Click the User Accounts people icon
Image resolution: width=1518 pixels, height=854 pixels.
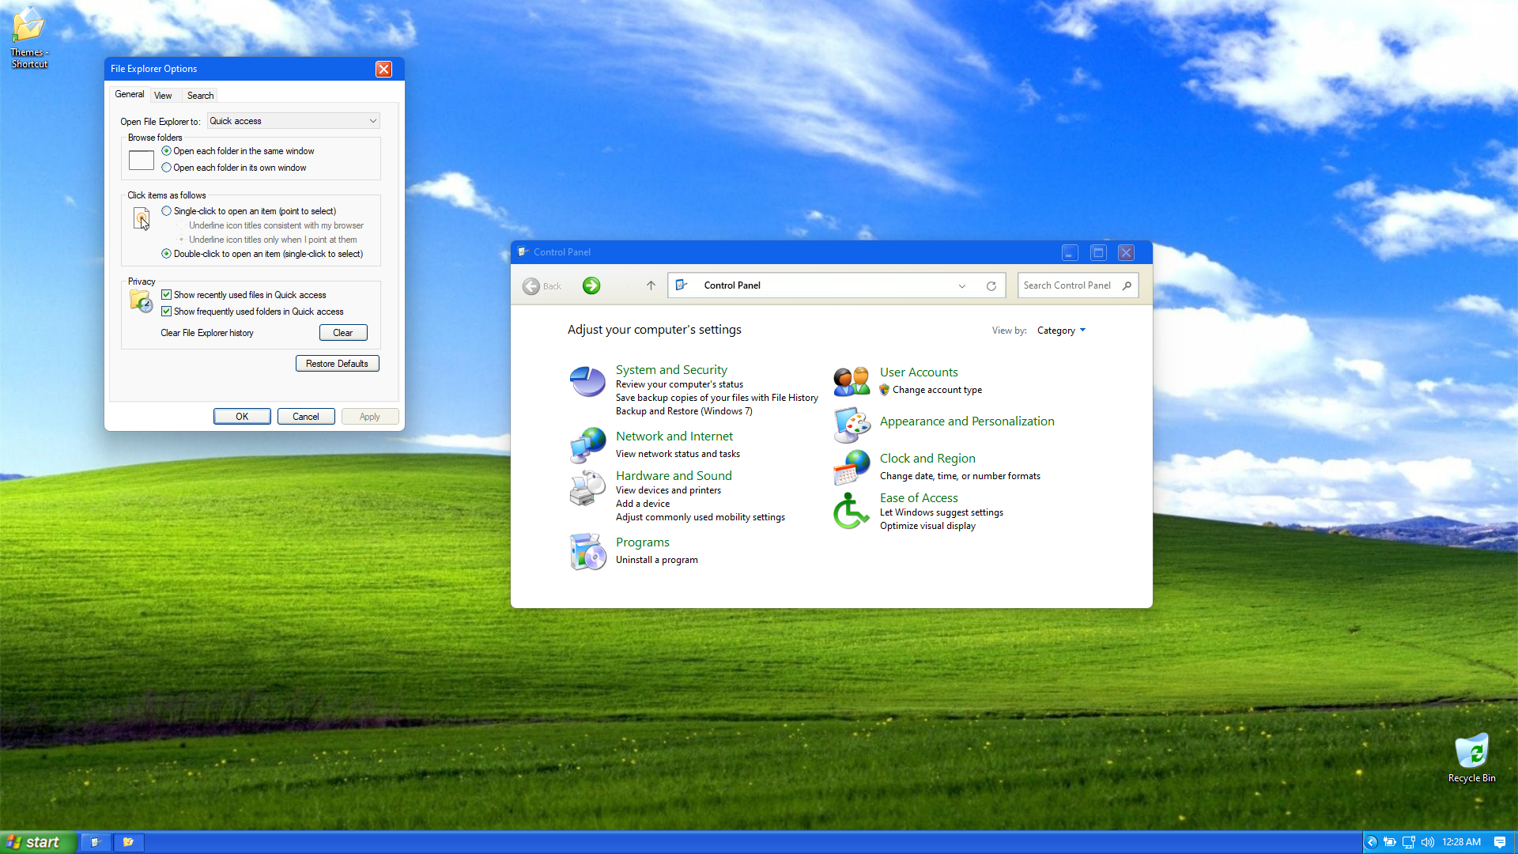[x=852, y=381]
